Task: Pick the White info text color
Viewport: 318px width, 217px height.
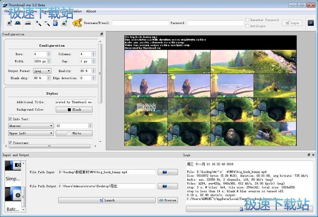Action: (74, 133)
